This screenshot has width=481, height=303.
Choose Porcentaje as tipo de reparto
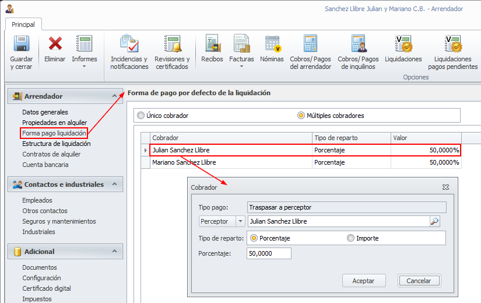coord(254,238)
